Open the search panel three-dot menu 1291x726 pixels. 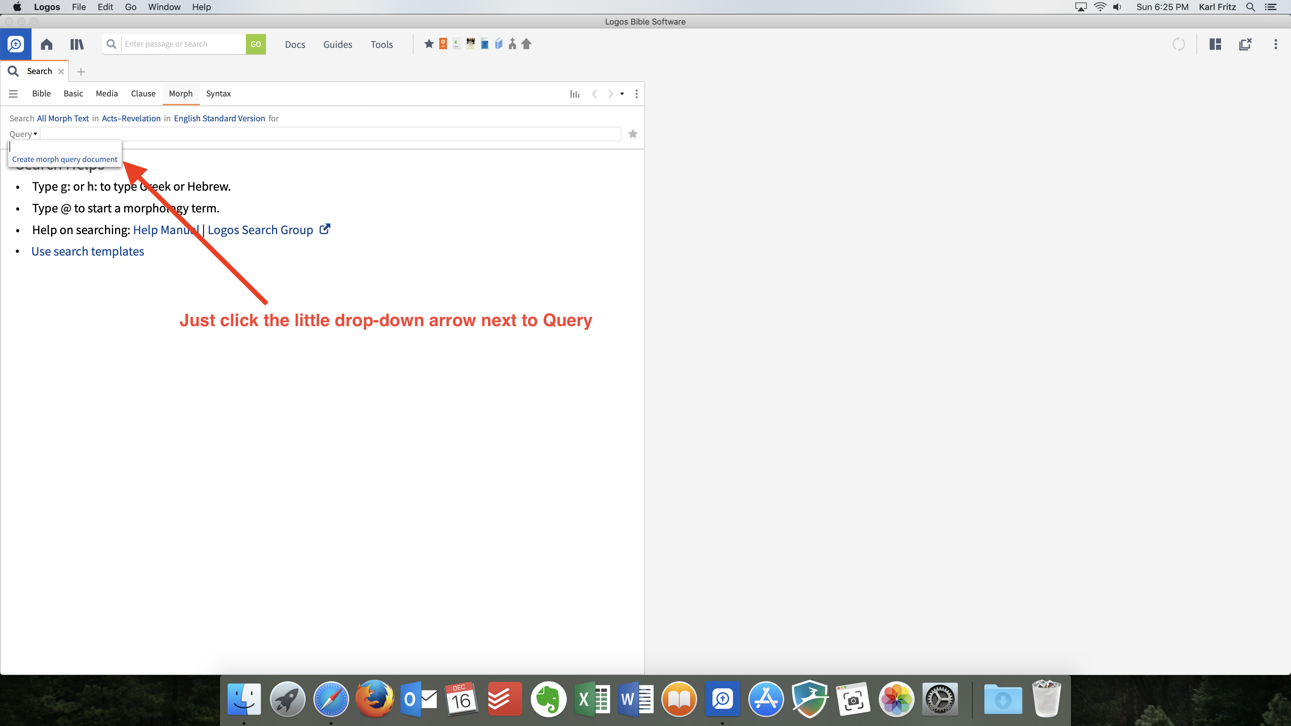pos(636,94)
